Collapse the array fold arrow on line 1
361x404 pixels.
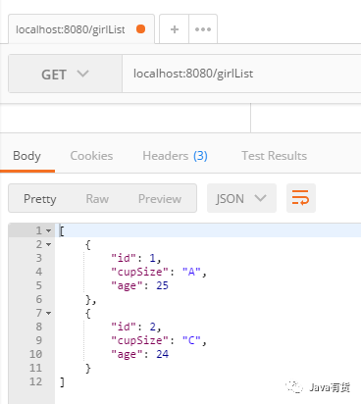point(49,230)
